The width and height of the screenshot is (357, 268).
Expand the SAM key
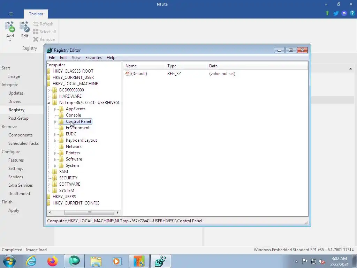[x=48, y=172]
